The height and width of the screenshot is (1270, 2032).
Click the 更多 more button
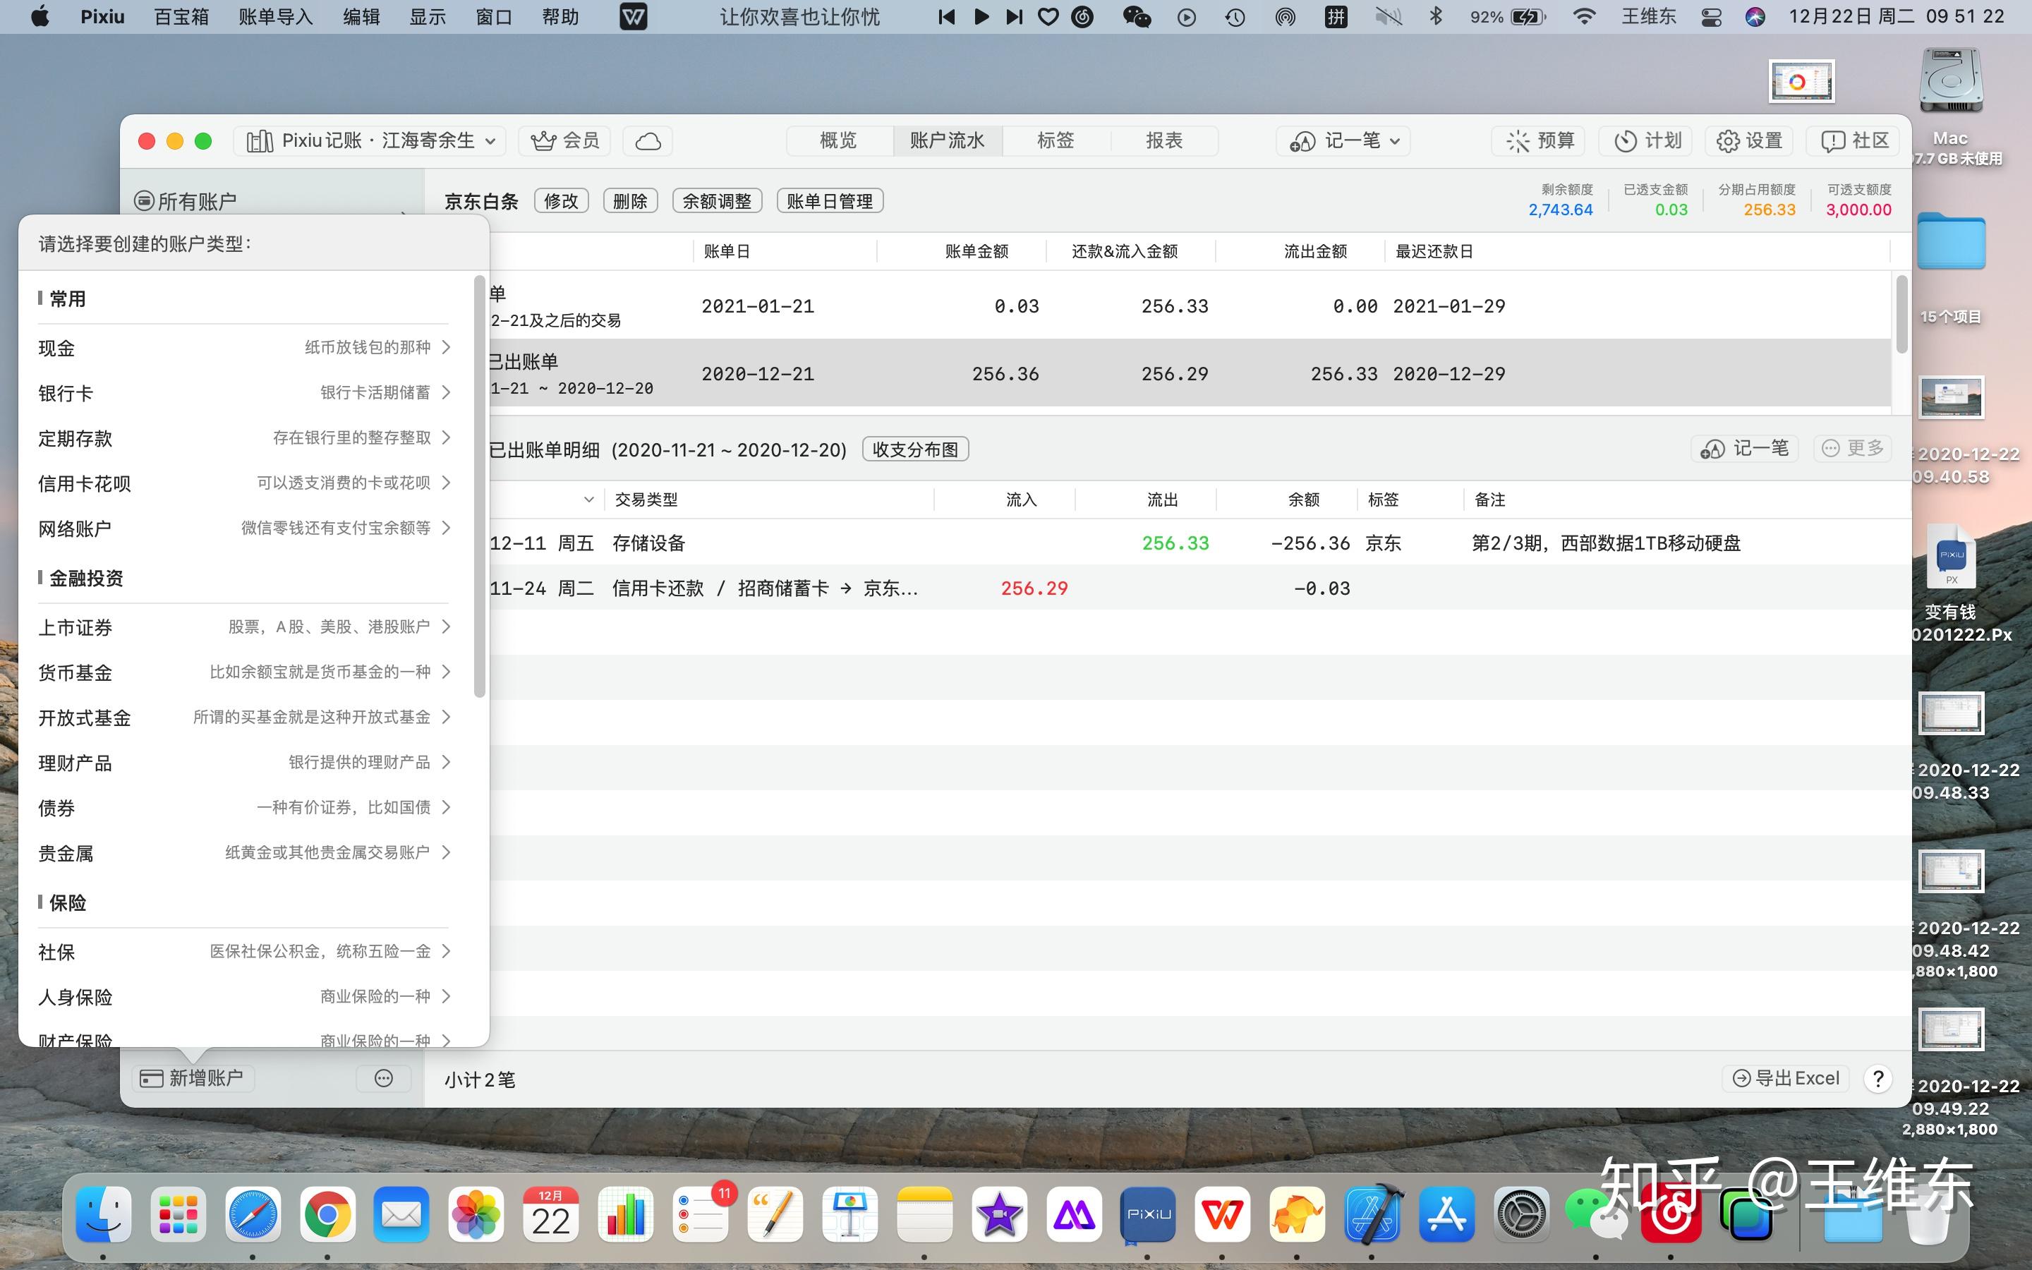click(1852, 449)
